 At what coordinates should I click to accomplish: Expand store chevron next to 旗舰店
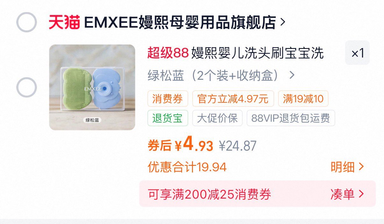(x=282, y=22)
